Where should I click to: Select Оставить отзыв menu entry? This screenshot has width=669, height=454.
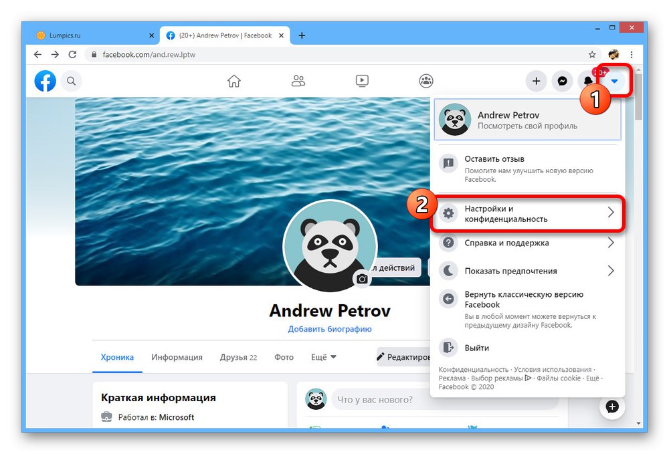click(527, 168)
